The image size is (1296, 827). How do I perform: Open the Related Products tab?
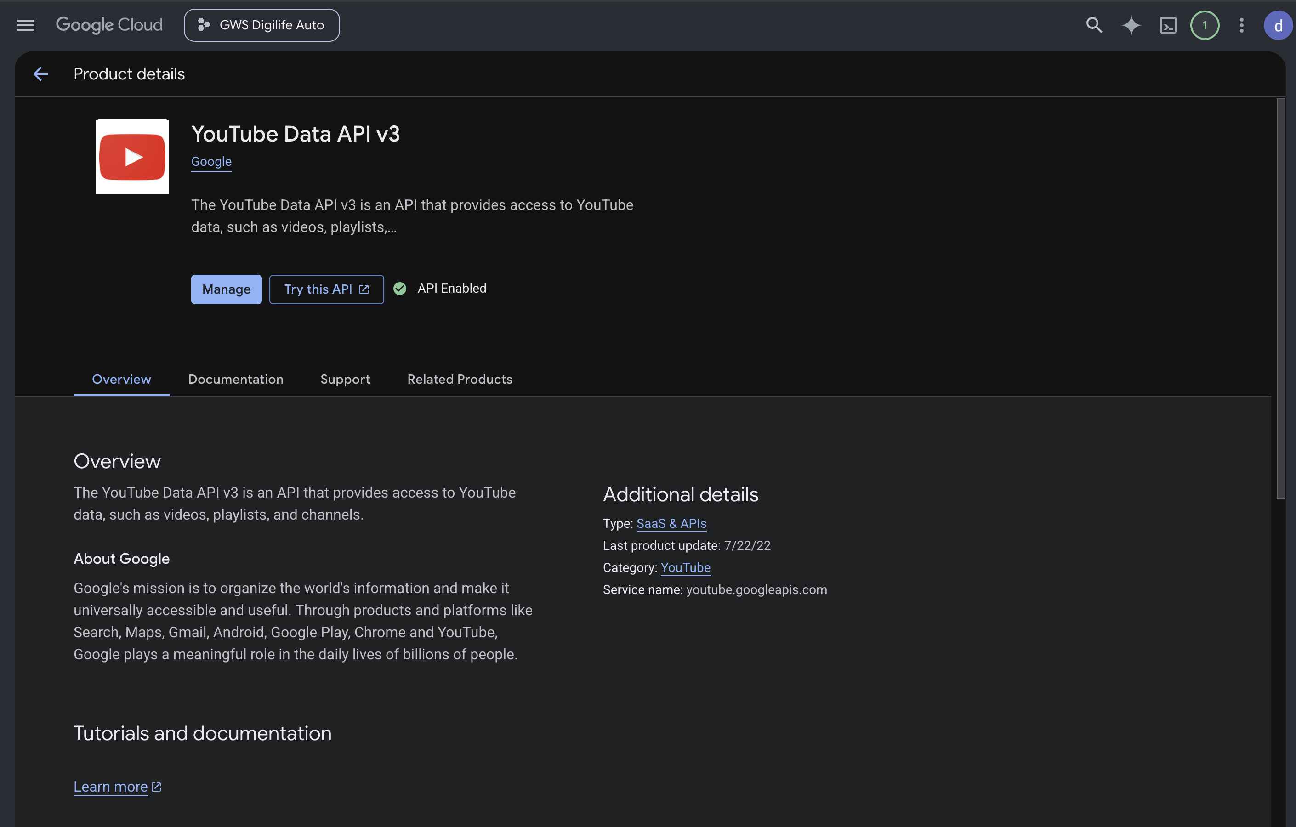coord(460,380)
